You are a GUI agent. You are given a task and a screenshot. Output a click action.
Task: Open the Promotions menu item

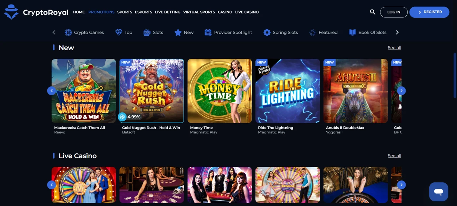point(101,12)
